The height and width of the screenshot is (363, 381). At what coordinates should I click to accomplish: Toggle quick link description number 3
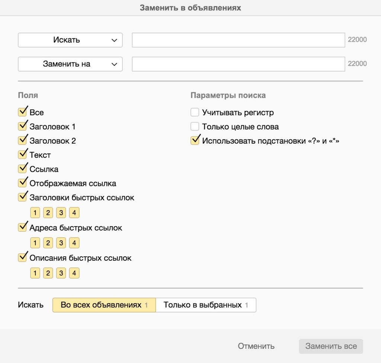click(61, 273)
